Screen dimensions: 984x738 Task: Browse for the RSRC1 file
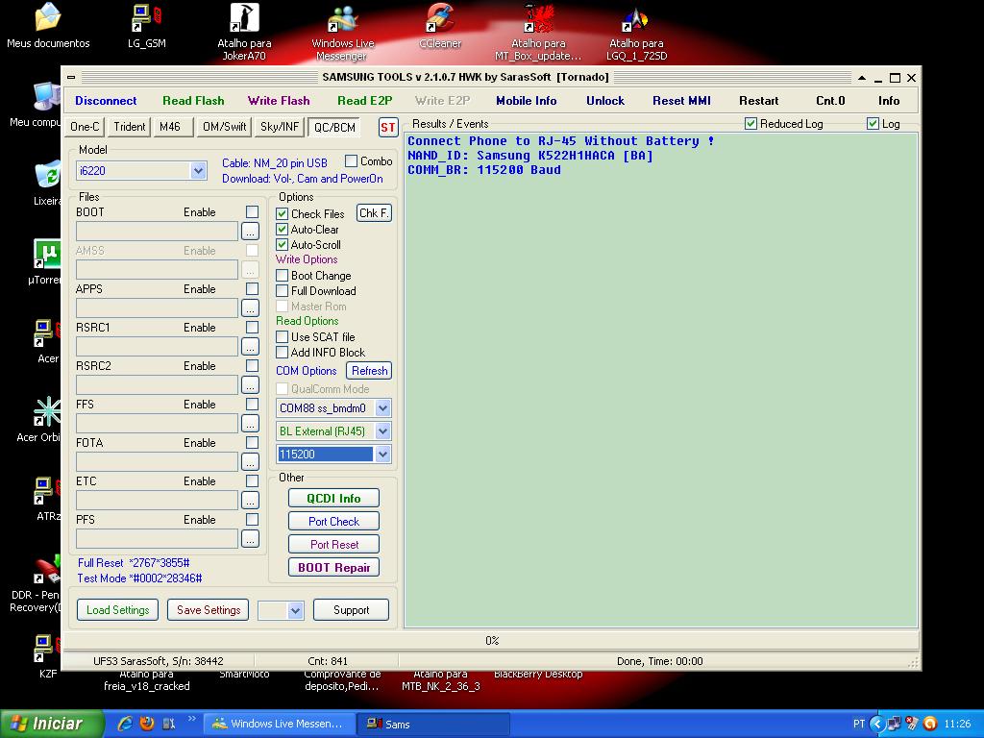point(251,346)
